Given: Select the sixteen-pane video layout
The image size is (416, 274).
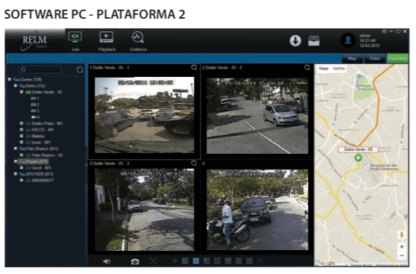Looking at the screenshot, I should coord(249,261).
